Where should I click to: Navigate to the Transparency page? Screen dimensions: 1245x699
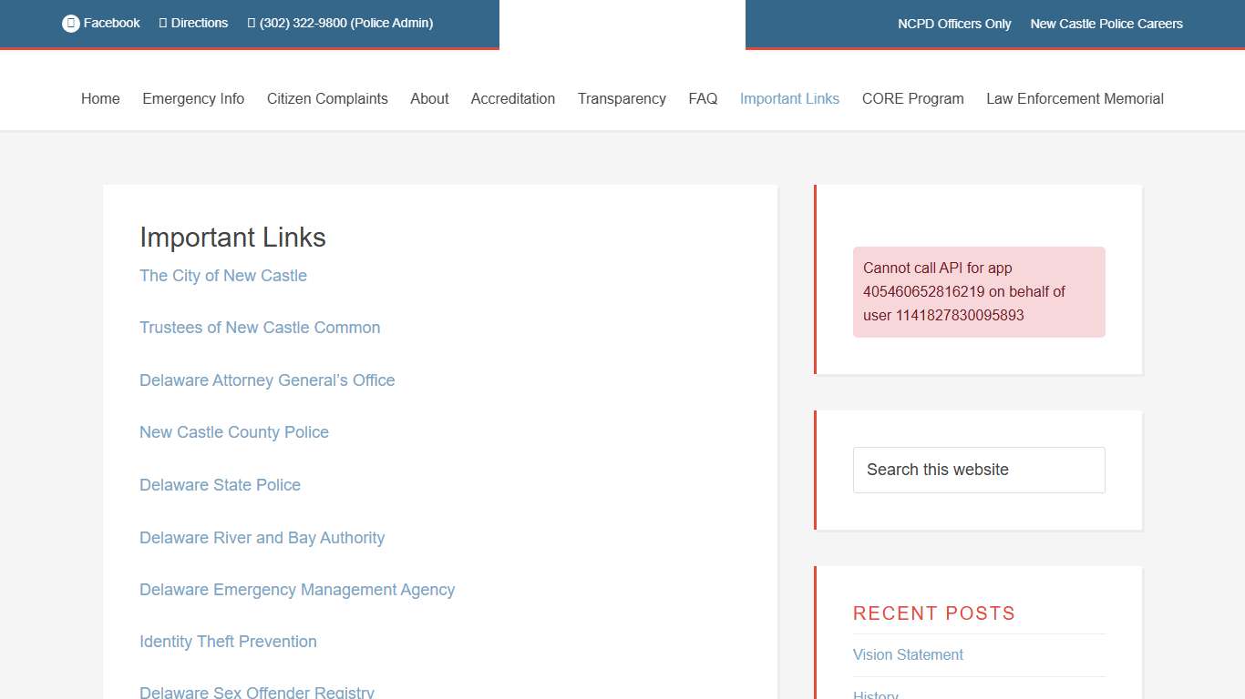pyautogui.click(x=622, y=99)
